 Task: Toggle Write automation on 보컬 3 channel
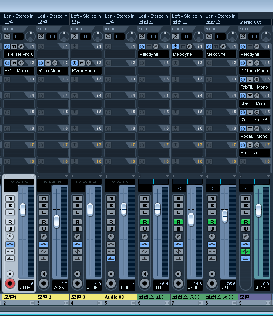point(77,229)
